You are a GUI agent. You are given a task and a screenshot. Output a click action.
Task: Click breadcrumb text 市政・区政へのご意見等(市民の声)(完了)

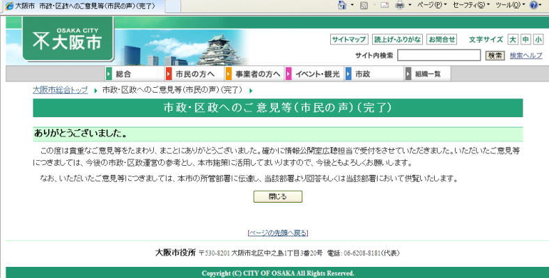coord(172,90)
